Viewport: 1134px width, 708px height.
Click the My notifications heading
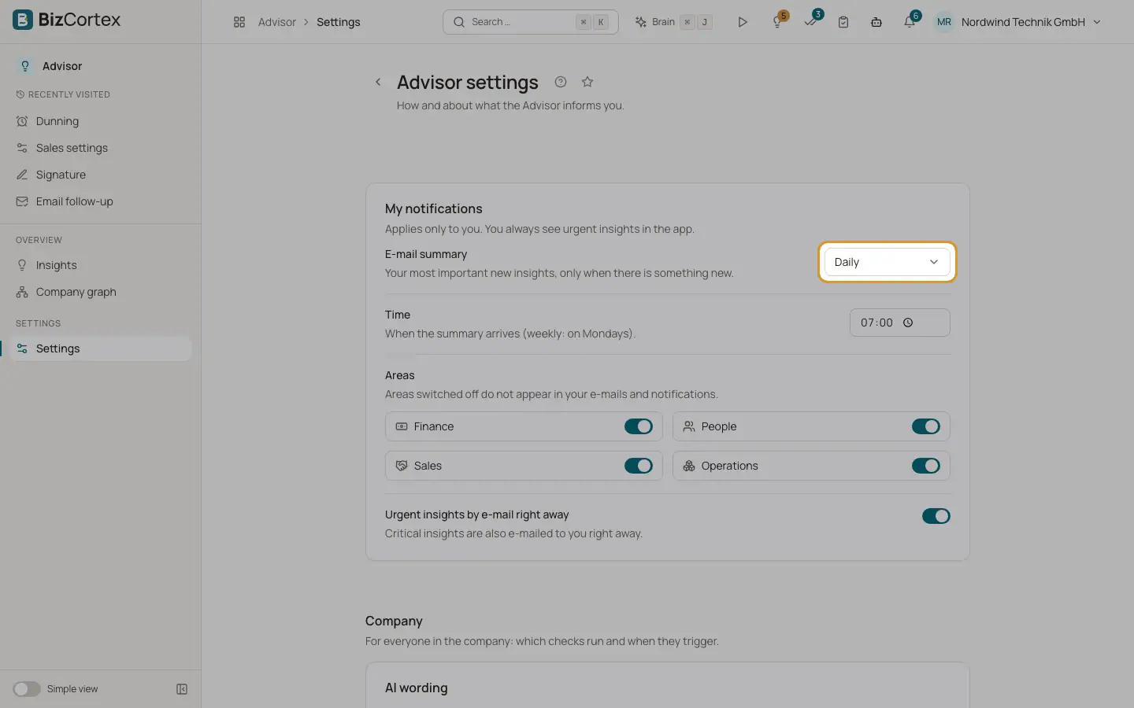(x=434, y=208)
